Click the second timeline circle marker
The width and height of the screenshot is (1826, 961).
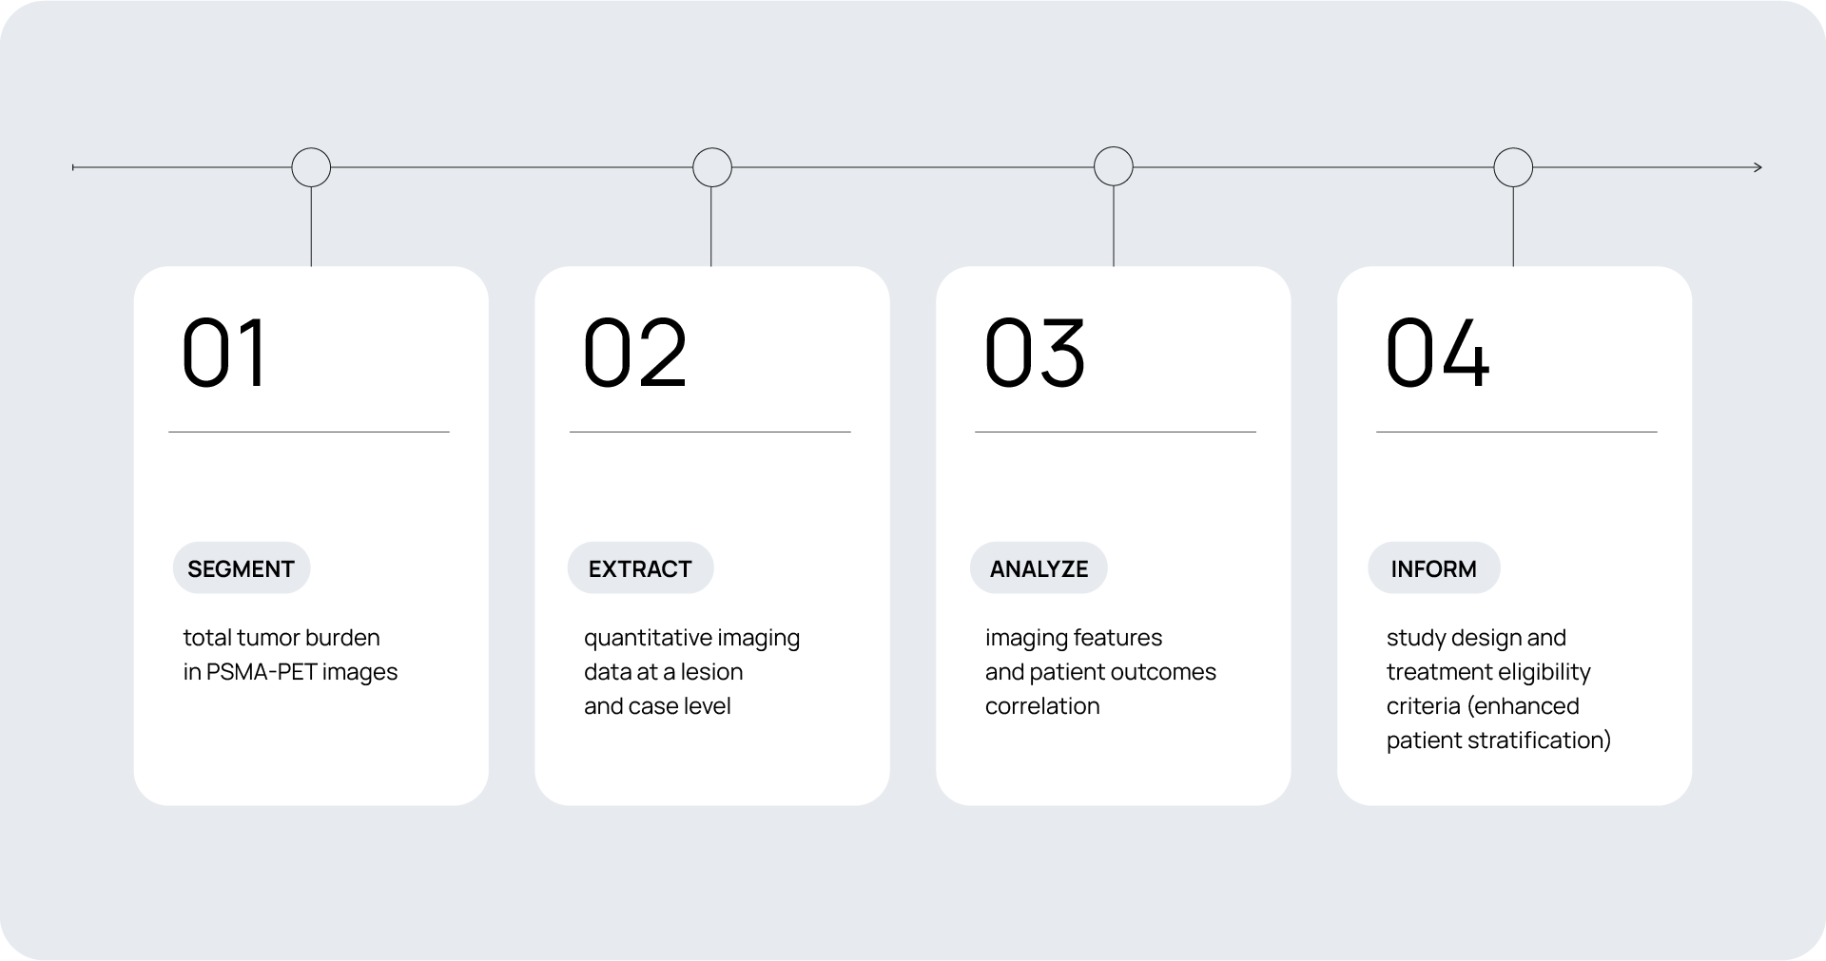coord(712,167)
